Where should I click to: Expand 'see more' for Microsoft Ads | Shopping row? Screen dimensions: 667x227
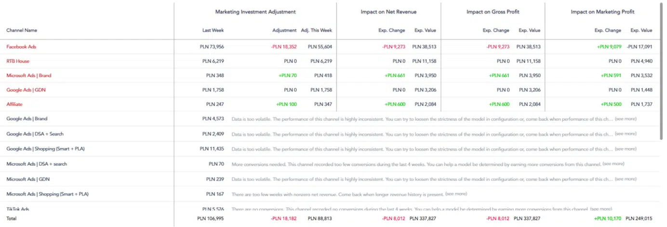456,194
